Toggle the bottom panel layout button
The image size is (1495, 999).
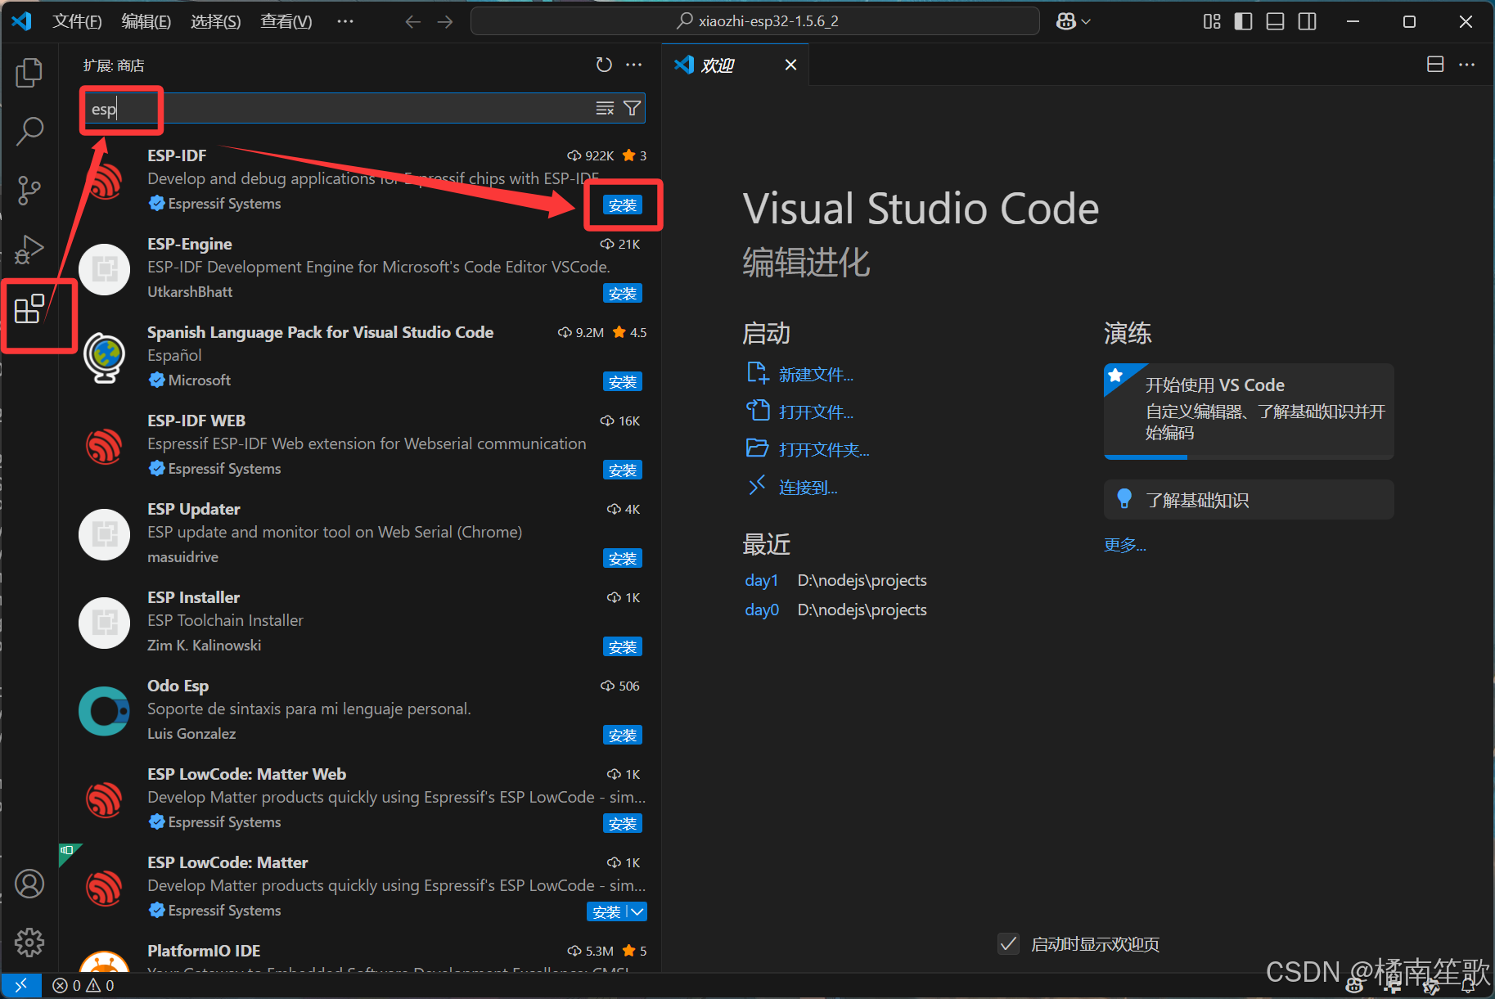coord(1275,21)
